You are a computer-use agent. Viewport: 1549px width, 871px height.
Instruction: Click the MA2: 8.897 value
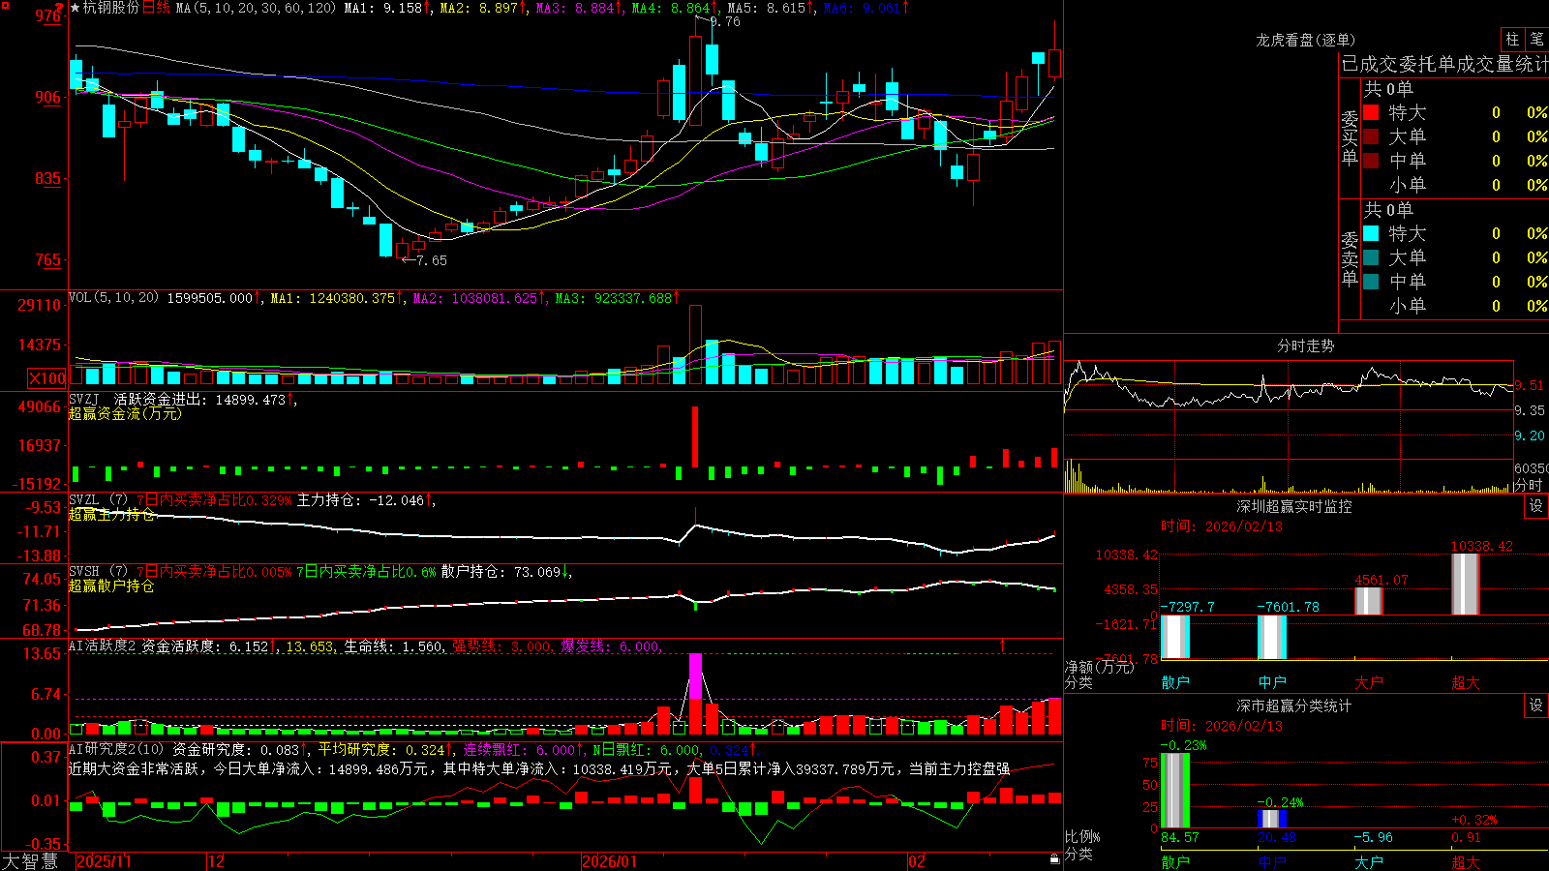point(479,8)
